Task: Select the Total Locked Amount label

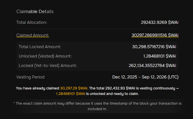Action: tap(40, 47)
